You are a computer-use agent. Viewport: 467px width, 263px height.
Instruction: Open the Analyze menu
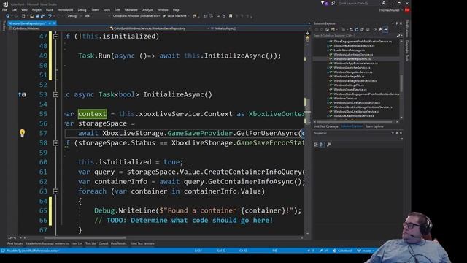click(147, 9)
